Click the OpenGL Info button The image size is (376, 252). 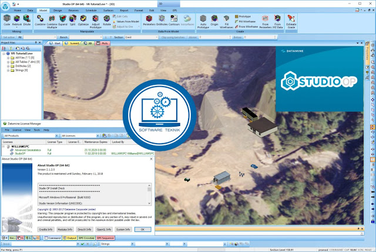pos(104,230)
